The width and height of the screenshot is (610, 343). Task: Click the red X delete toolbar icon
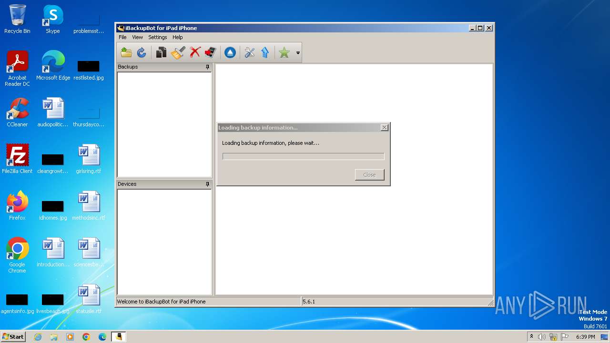click(194, 53)
